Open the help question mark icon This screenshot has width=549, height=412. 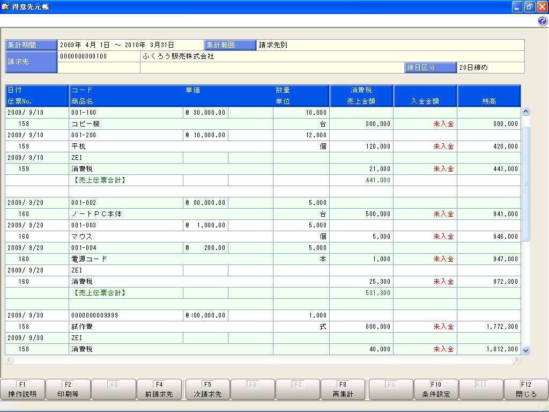[543, 21]
